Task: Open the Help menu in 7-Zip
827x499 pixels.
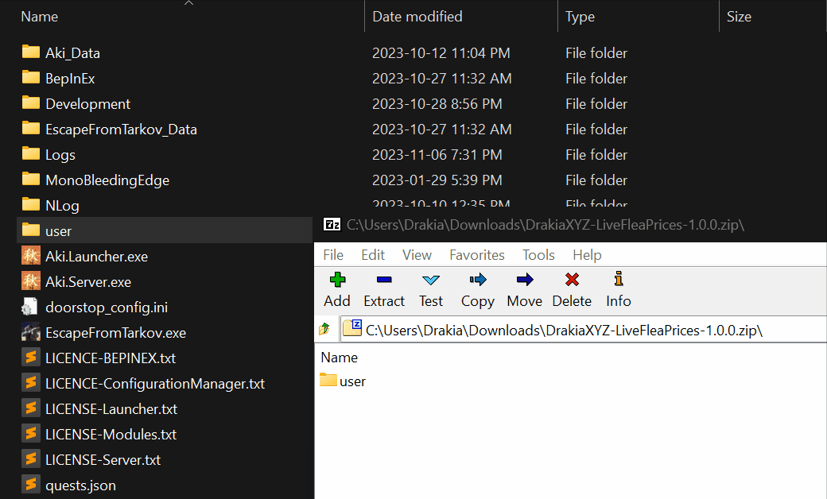Action: pyautogui.click(x=587, y=255)
